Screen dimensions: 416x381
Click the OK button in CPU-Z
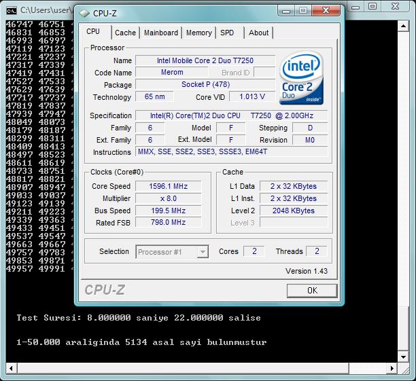click(x=312, y=291)
